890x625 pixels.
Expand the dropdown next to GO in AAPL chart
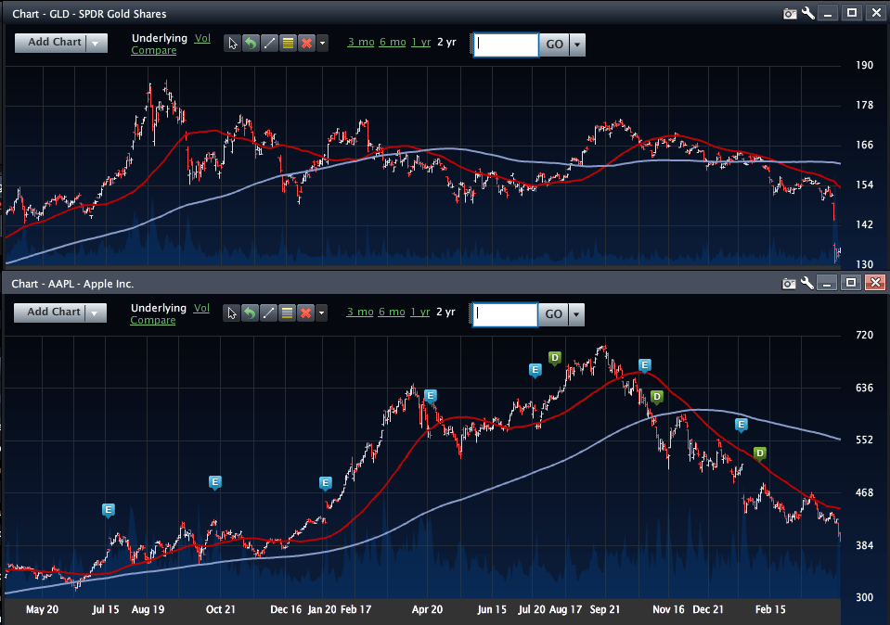click(577, 314)
